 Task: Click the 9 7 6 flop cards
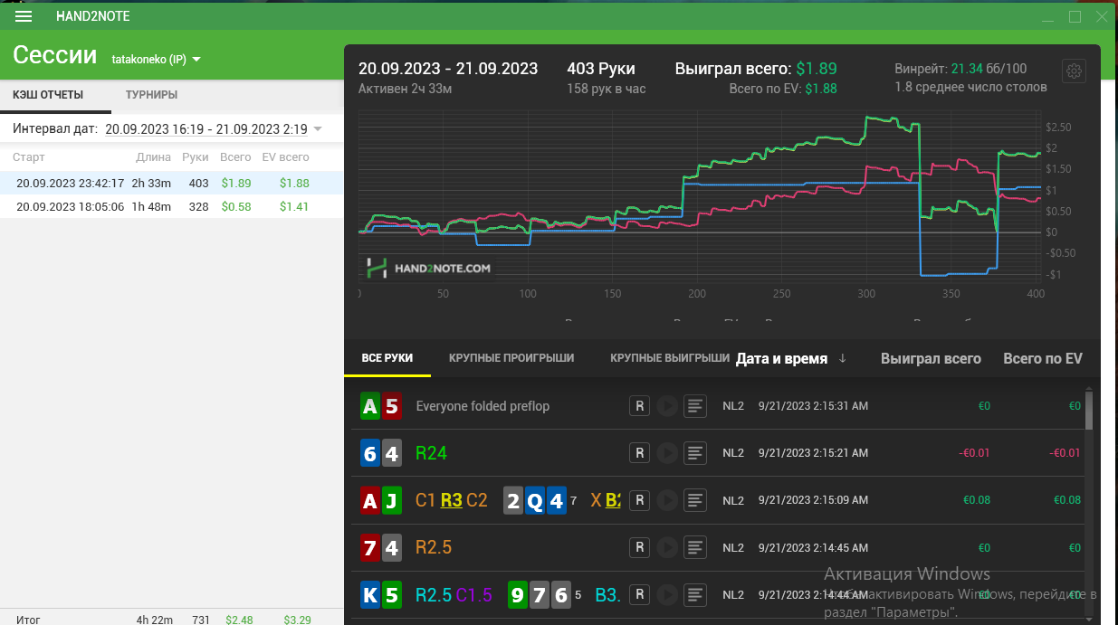tap(540, 594)
